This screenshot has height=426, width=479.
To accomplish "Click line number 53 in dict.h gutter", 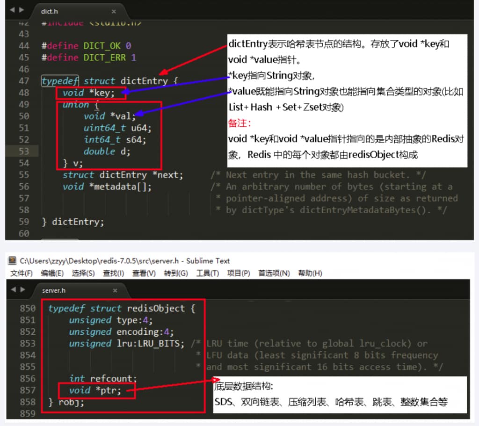I will tap(23, 151).
